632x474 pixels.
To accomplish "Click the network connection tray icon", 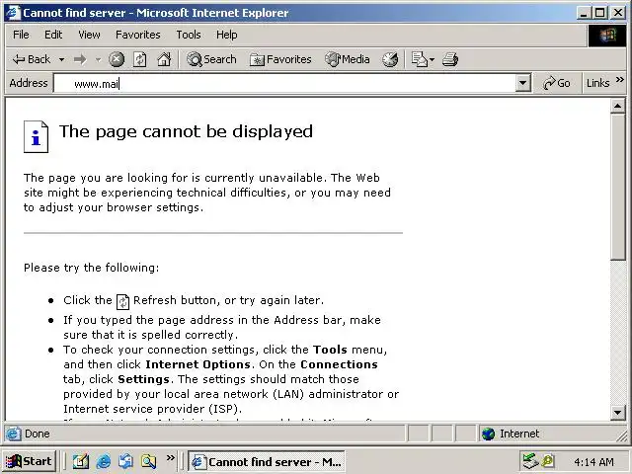I will 531,461.
